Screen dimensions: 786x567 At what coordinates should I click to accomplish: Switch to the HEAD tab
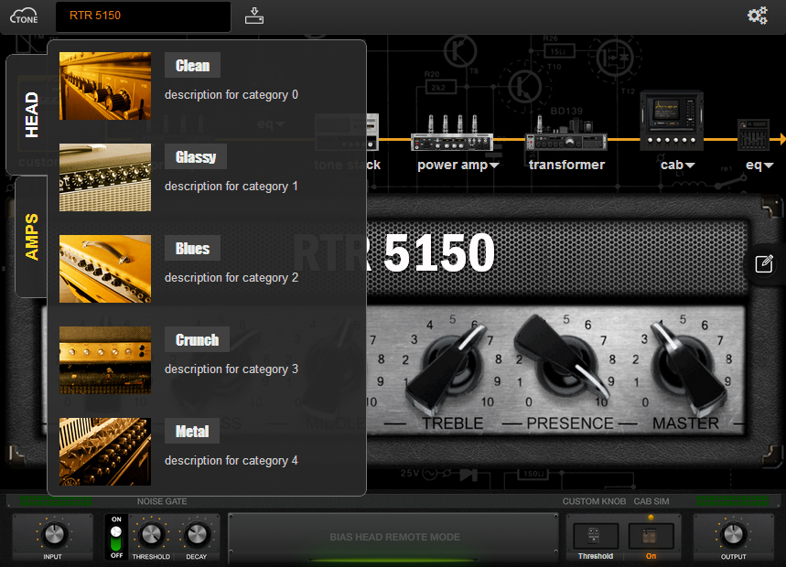(x=27, y=114)
